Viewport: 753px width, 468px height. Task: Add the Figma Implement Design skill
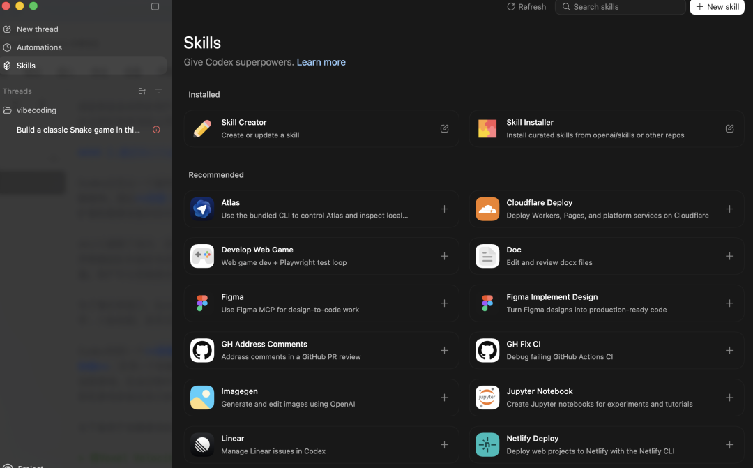(730, 303)
